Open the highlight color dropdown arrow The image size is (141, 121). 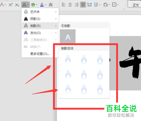click(x=37, y=5)
